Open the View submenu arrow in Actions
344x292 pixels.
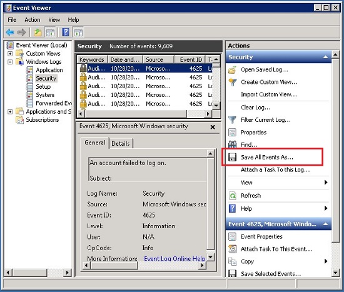coord(326,183)
